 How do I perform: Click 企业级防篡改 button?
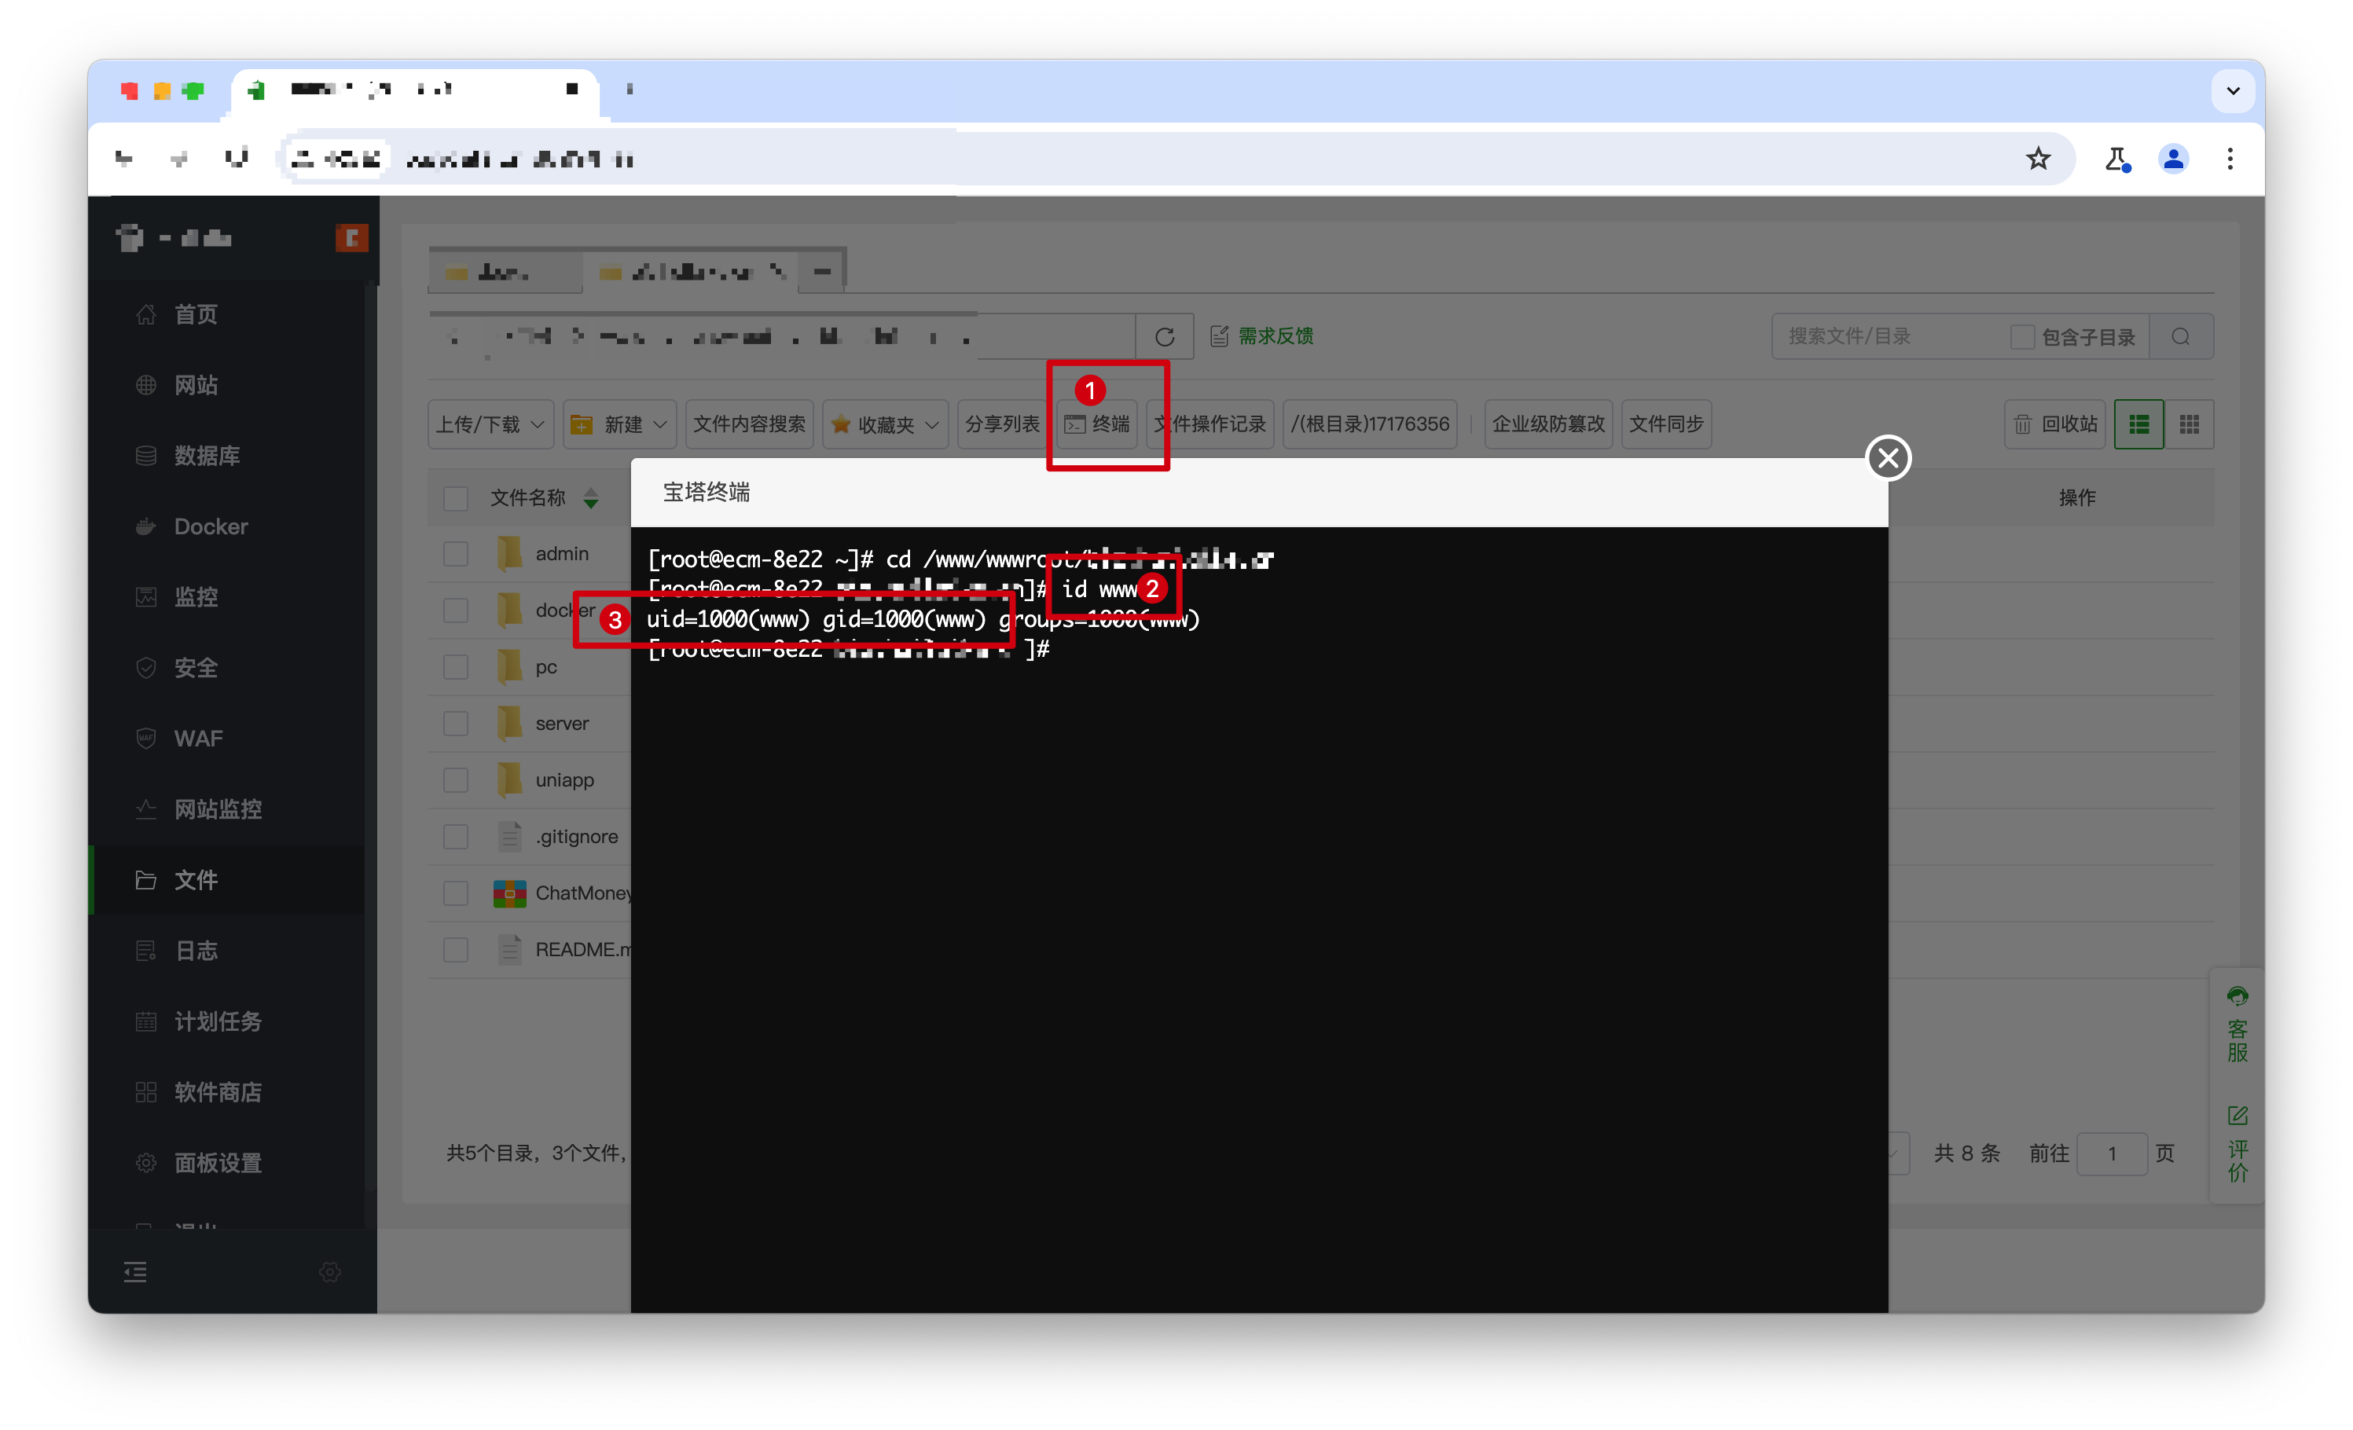(1548, 423)
